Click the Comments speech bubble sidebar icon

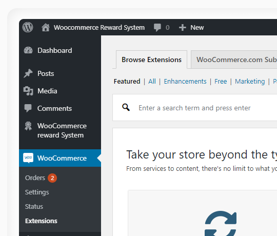click(x=28, y=108)
